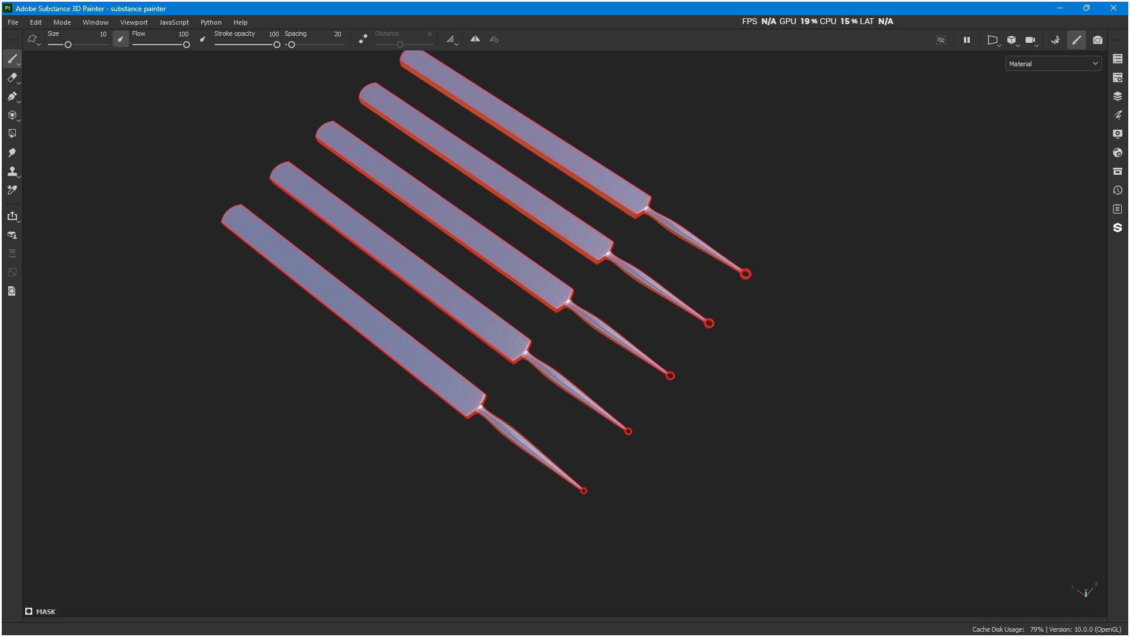Pause the engine computations
The image size is (1130, 637).
pos(966,40)
